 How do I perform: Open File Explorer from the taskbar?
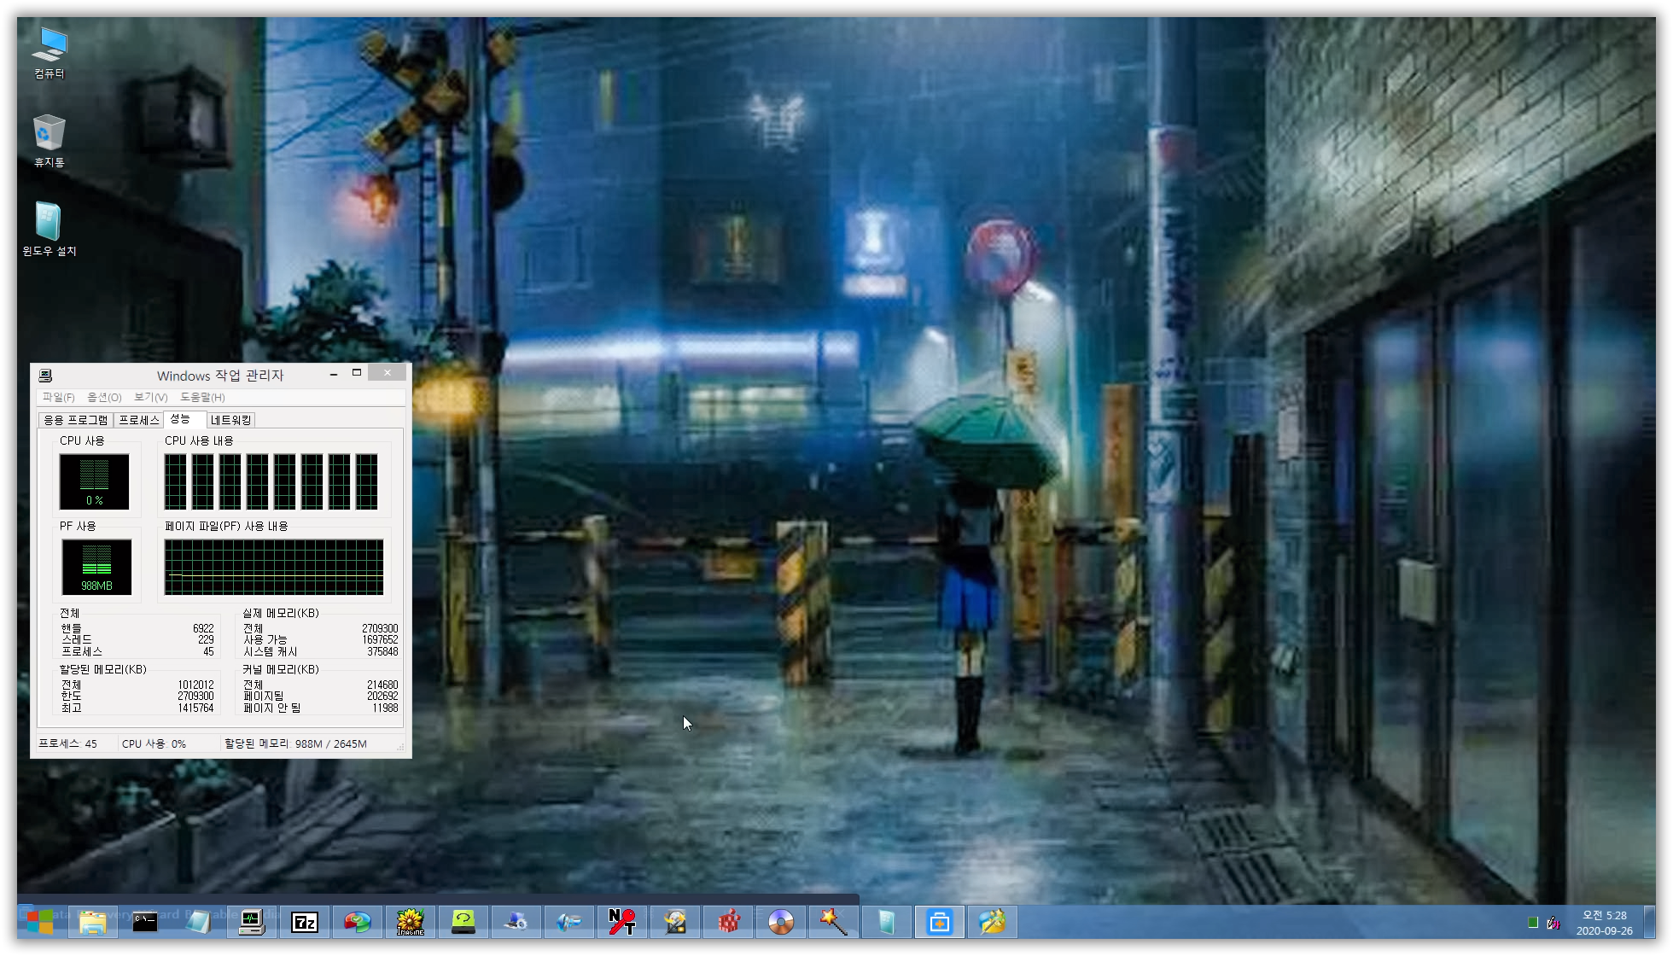pos(92,922)
